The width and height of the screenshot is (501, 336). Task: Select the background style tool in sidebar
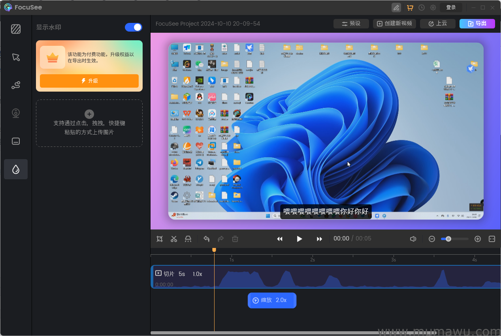coord(15,29)
